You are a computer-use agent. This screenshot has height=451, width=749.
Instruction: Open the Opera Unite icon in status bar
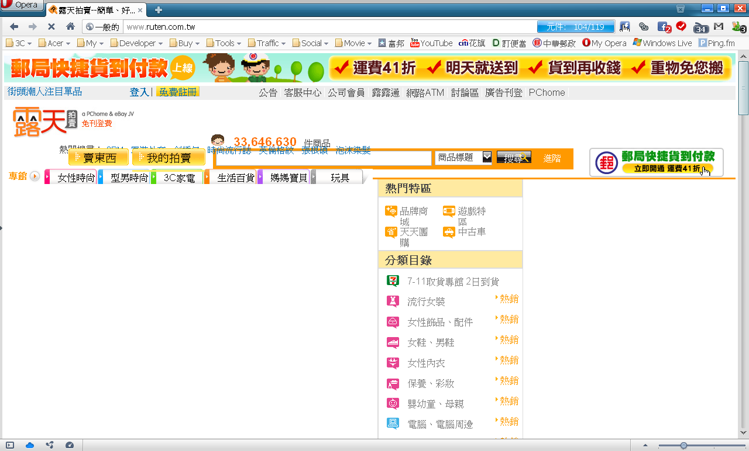pos(50,445)
